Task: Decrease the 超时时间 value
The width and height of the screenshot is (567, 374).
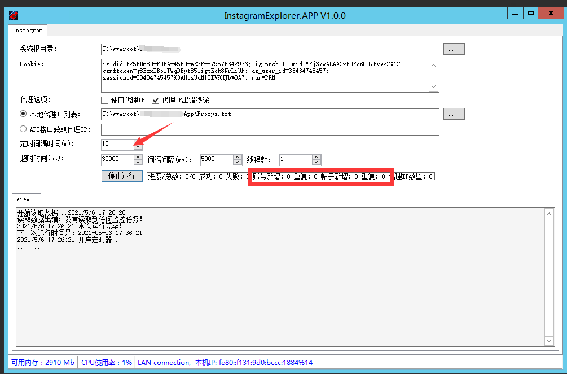Action: pyautogui.click(x=138, y=162)
